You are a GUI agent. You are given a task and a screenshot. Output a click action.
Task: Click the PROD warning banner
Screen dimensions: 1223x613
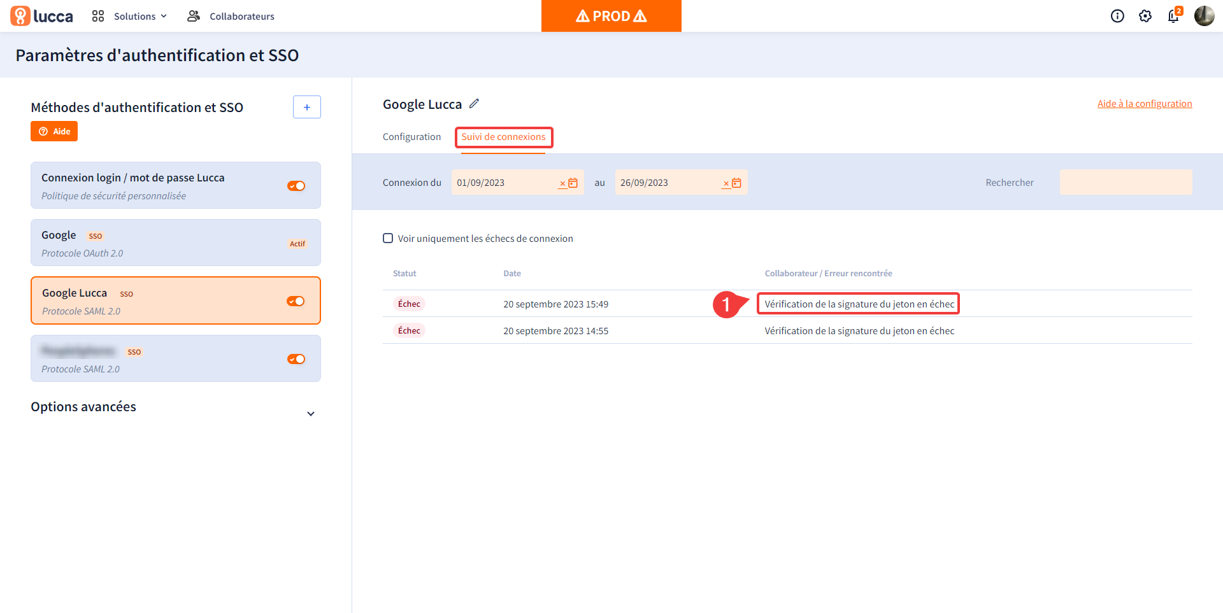pyautogui.click(x=611, y=16)
